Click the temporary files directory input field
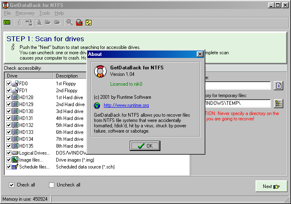 point(237,104)
